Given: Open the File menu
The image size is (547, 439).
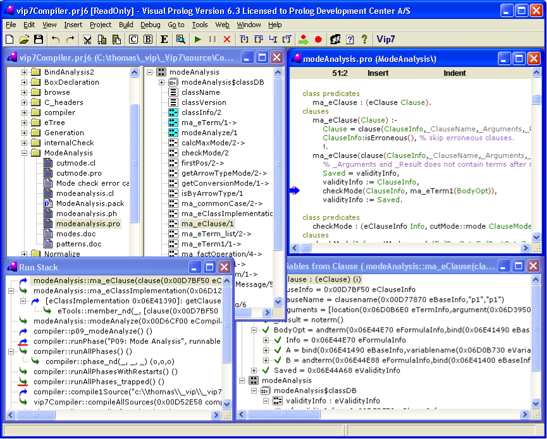Looking at the screenshot, I should [11, 25].
